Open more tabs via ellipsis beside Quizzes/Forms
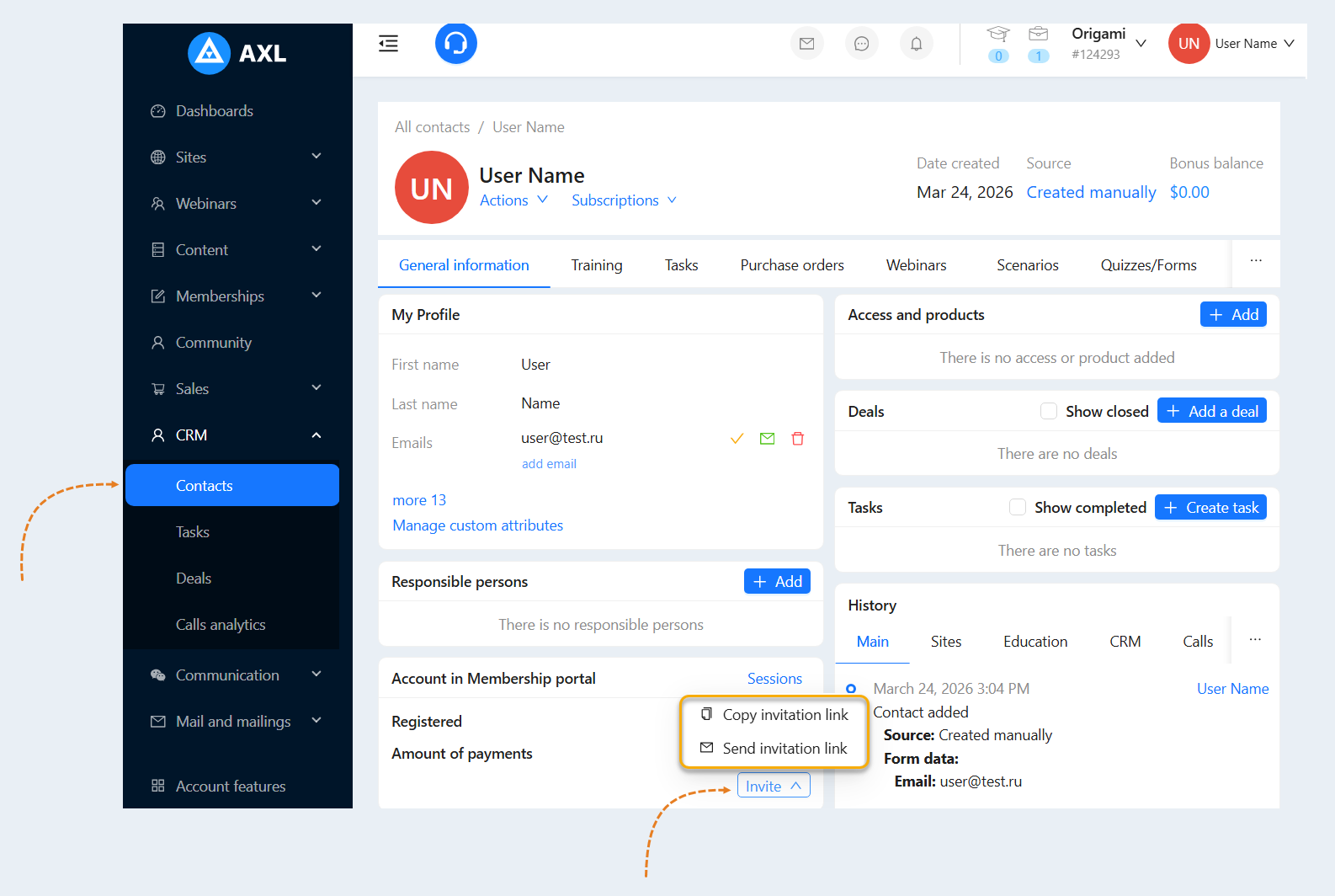 [1256, 261]
